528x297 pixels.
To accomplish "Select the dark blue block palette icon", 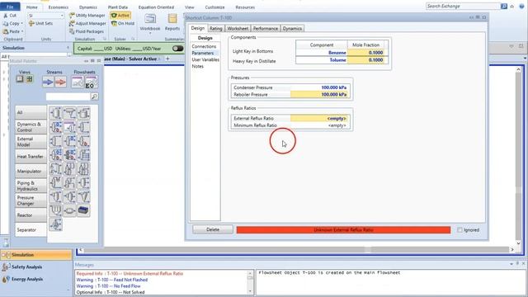I will pos(83,210).
